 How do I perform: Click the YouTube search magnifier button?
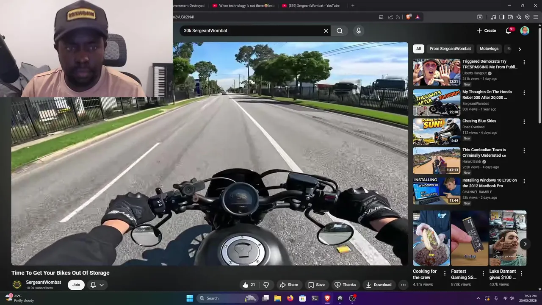click(340, 30)
